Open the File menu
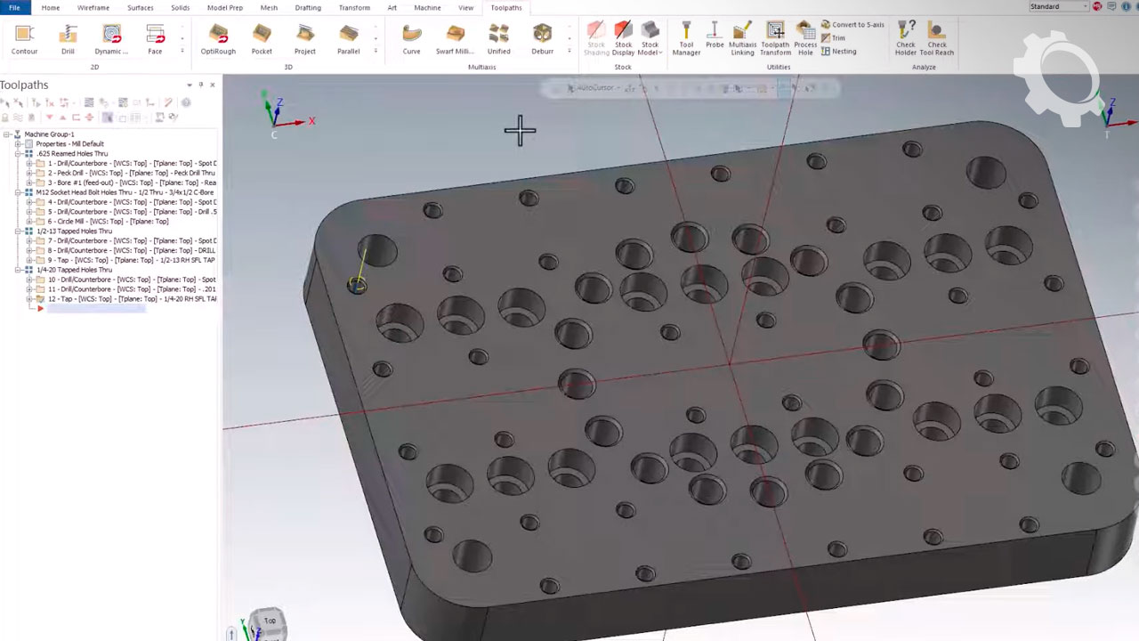Image resolution: width=1139 pixels, height=641 pixels. pos(14,8)
